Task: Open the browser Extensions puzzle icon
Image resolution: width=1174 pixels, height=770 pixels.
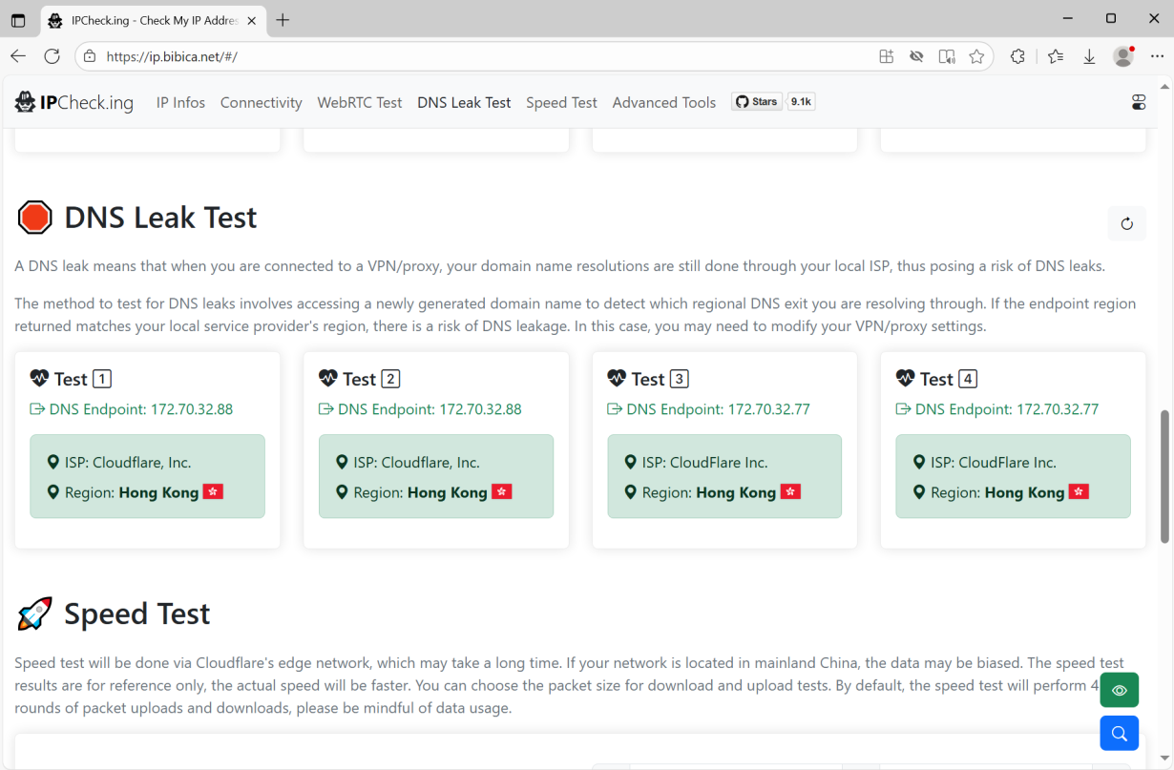Action: pos(1017,56)
